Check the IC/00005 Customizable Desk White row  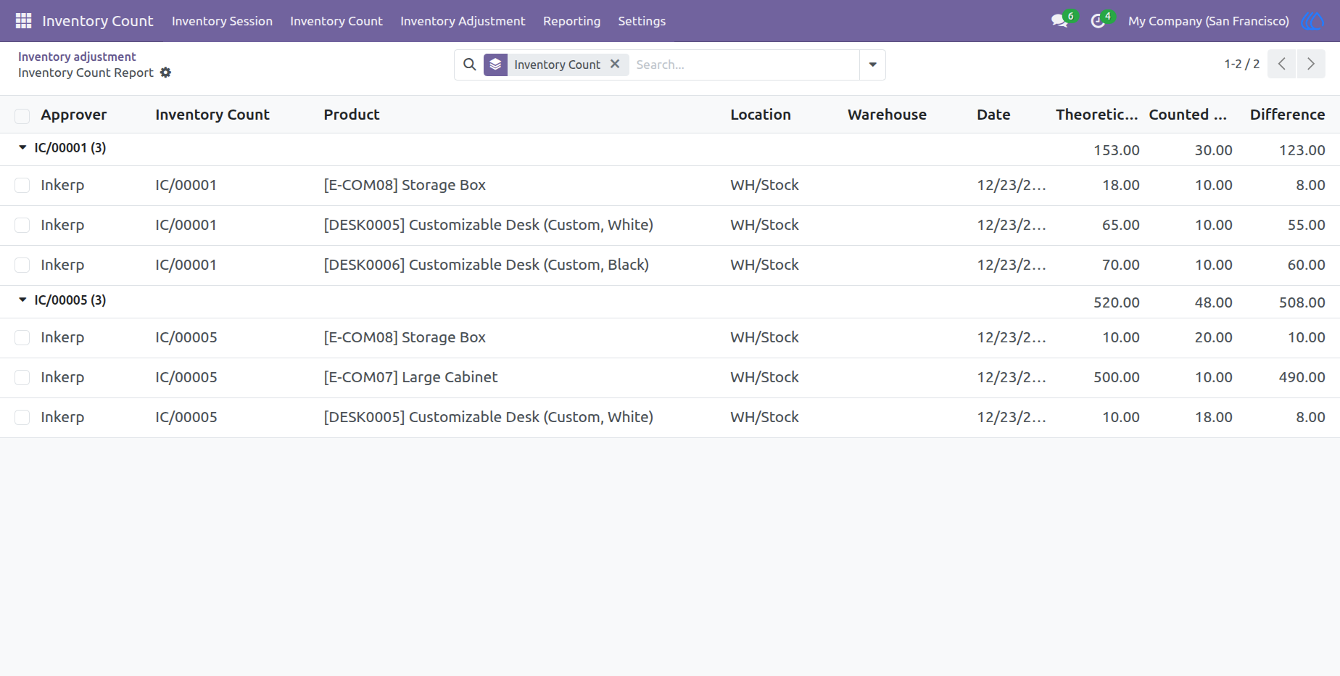coord(22,417)
